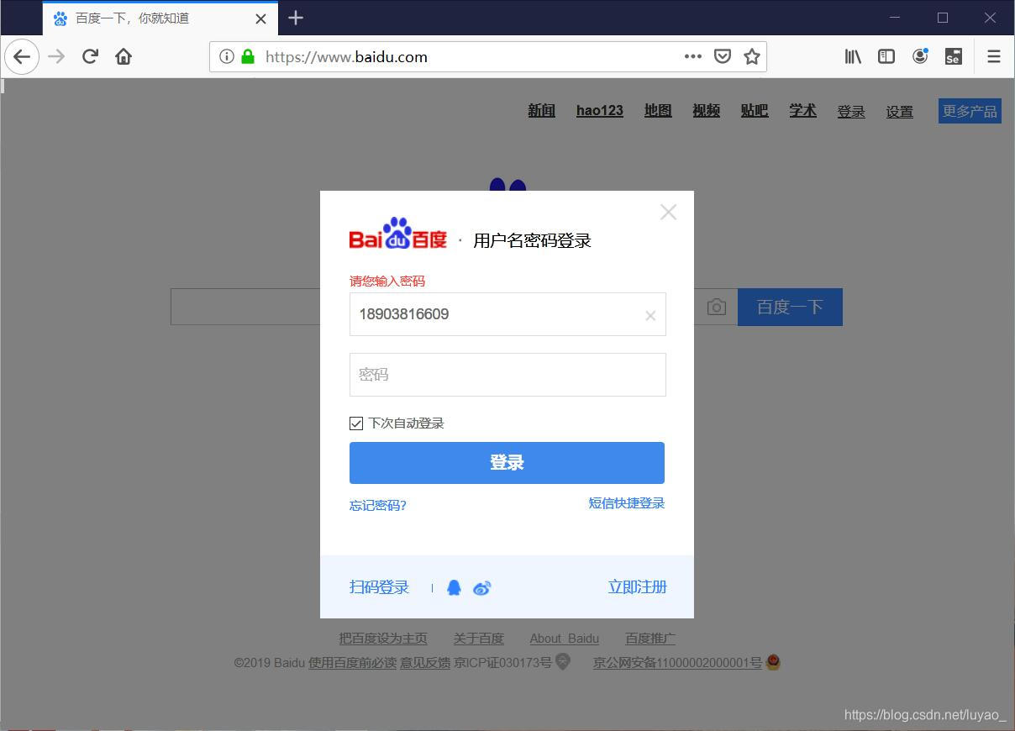Click the blue 登录 button
Screen dimensions: 1015x731
point(507,463)
